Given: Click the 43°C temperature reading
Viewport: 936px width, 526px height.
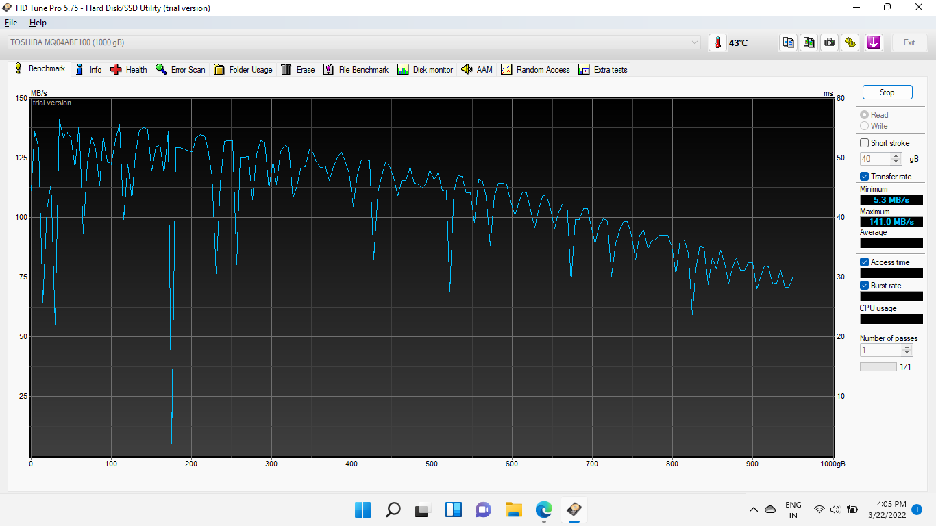Looking at the screenshot, I should tap(738, 42).
